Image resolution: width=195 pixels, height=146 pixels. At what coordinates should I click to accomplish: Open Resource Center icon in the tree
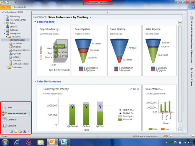click(x=8, y=20)
